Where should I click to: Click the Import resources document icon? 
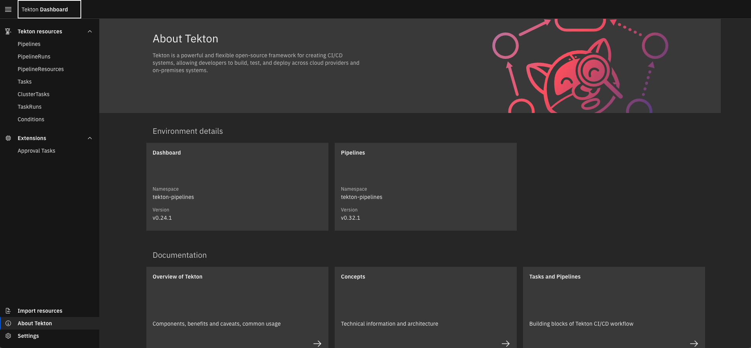click(8, 311)
